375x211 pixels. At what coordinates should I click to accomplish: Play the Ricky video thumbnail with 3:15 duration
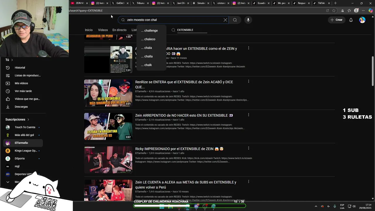point(108,160)
